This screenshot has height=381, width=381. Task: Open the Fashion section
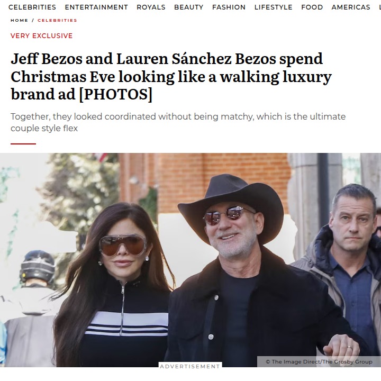(x=229, y=7)
